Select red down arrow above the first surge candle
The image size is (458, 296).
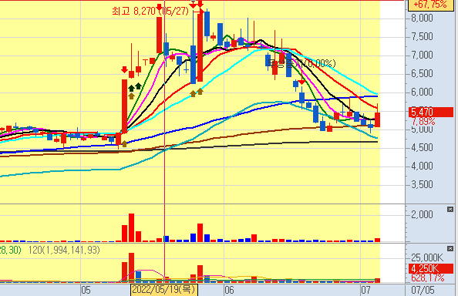pyautogui.click(x=124, y=69)
